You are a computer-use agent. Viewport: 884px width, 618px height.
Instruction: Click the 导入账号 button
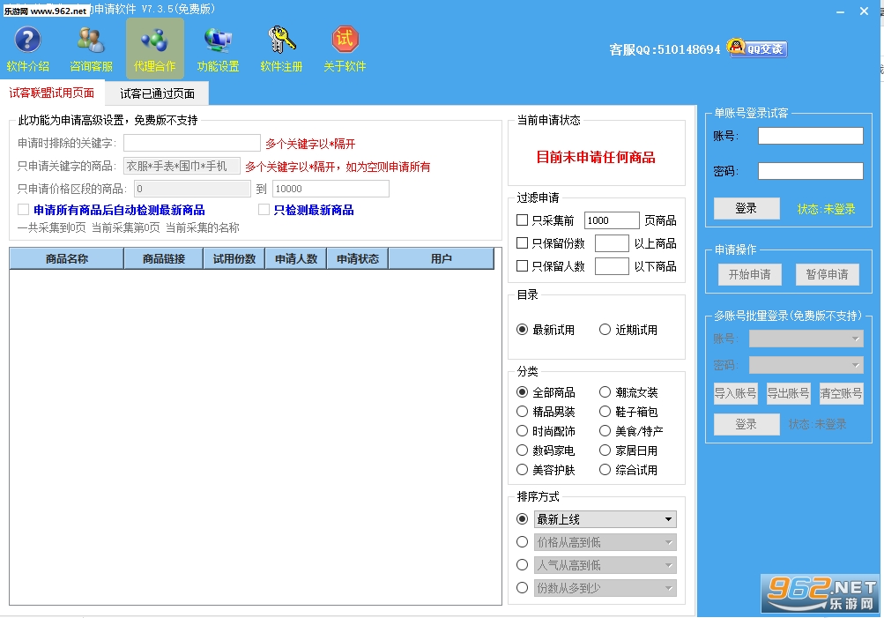[x=735, y=393]
